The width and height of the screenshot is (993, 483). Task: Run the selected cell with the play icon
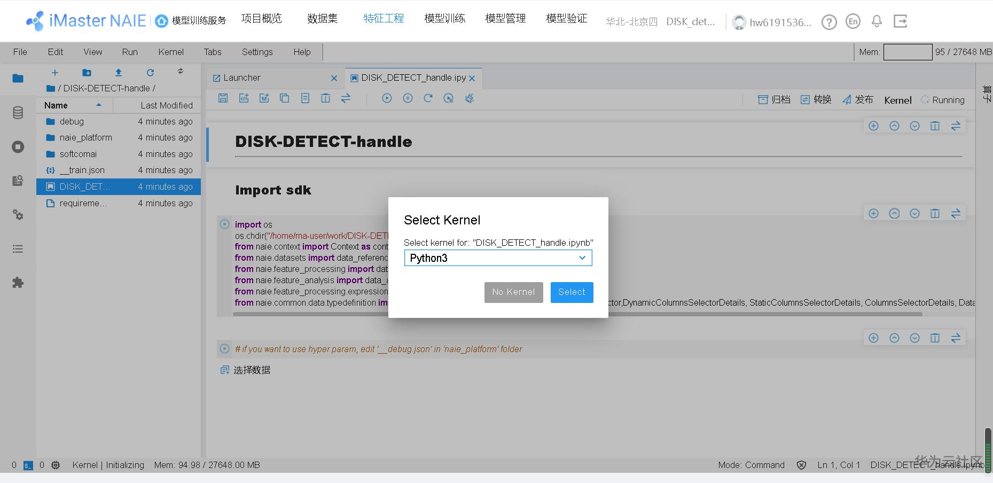click(x=387, y=98)
